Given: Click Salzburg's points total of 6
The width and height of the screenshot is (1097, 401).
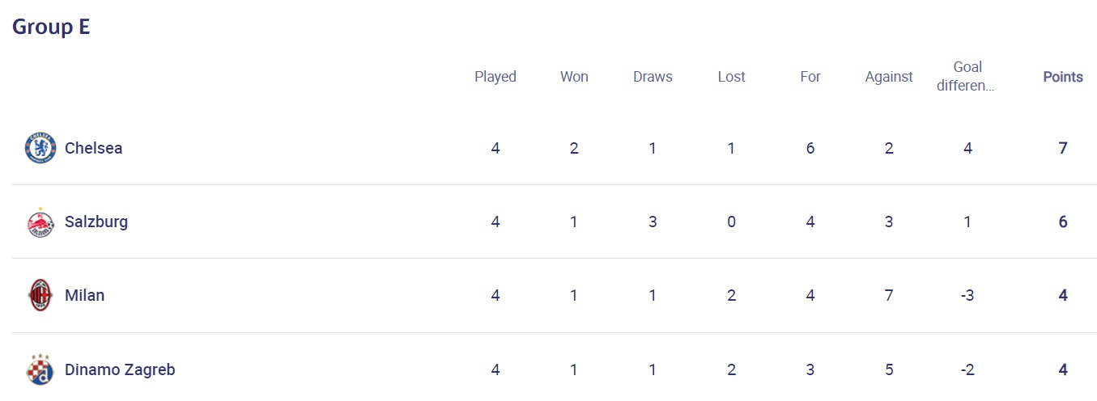Looking at the screenshot, I should point(1062,222).
